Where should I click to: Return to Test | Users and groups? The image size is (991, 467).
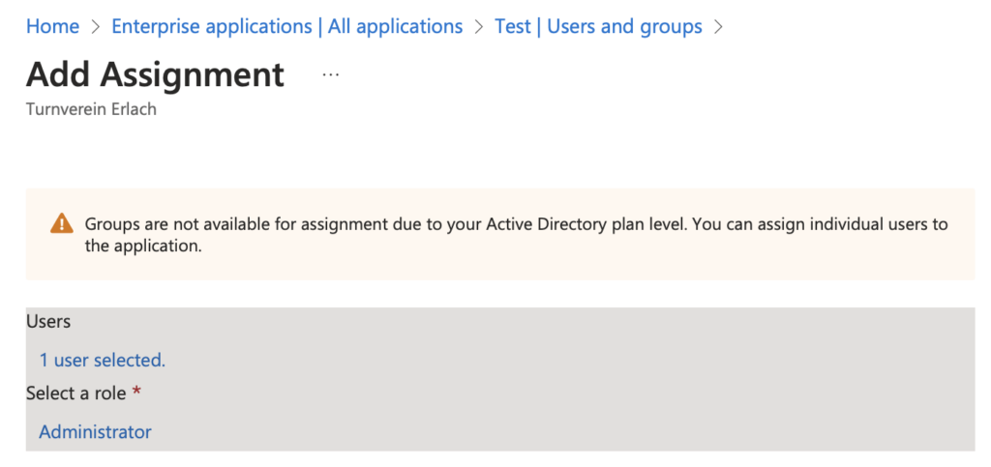point(598,26)
